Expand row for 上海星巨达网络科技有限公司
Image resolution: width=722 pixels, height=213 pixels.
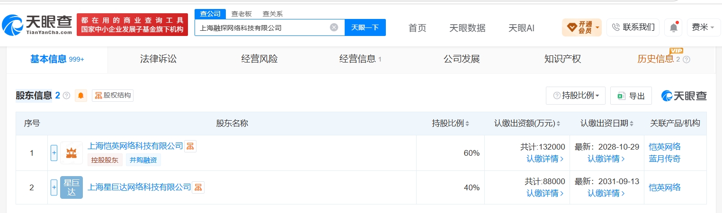tap(54, 187)
